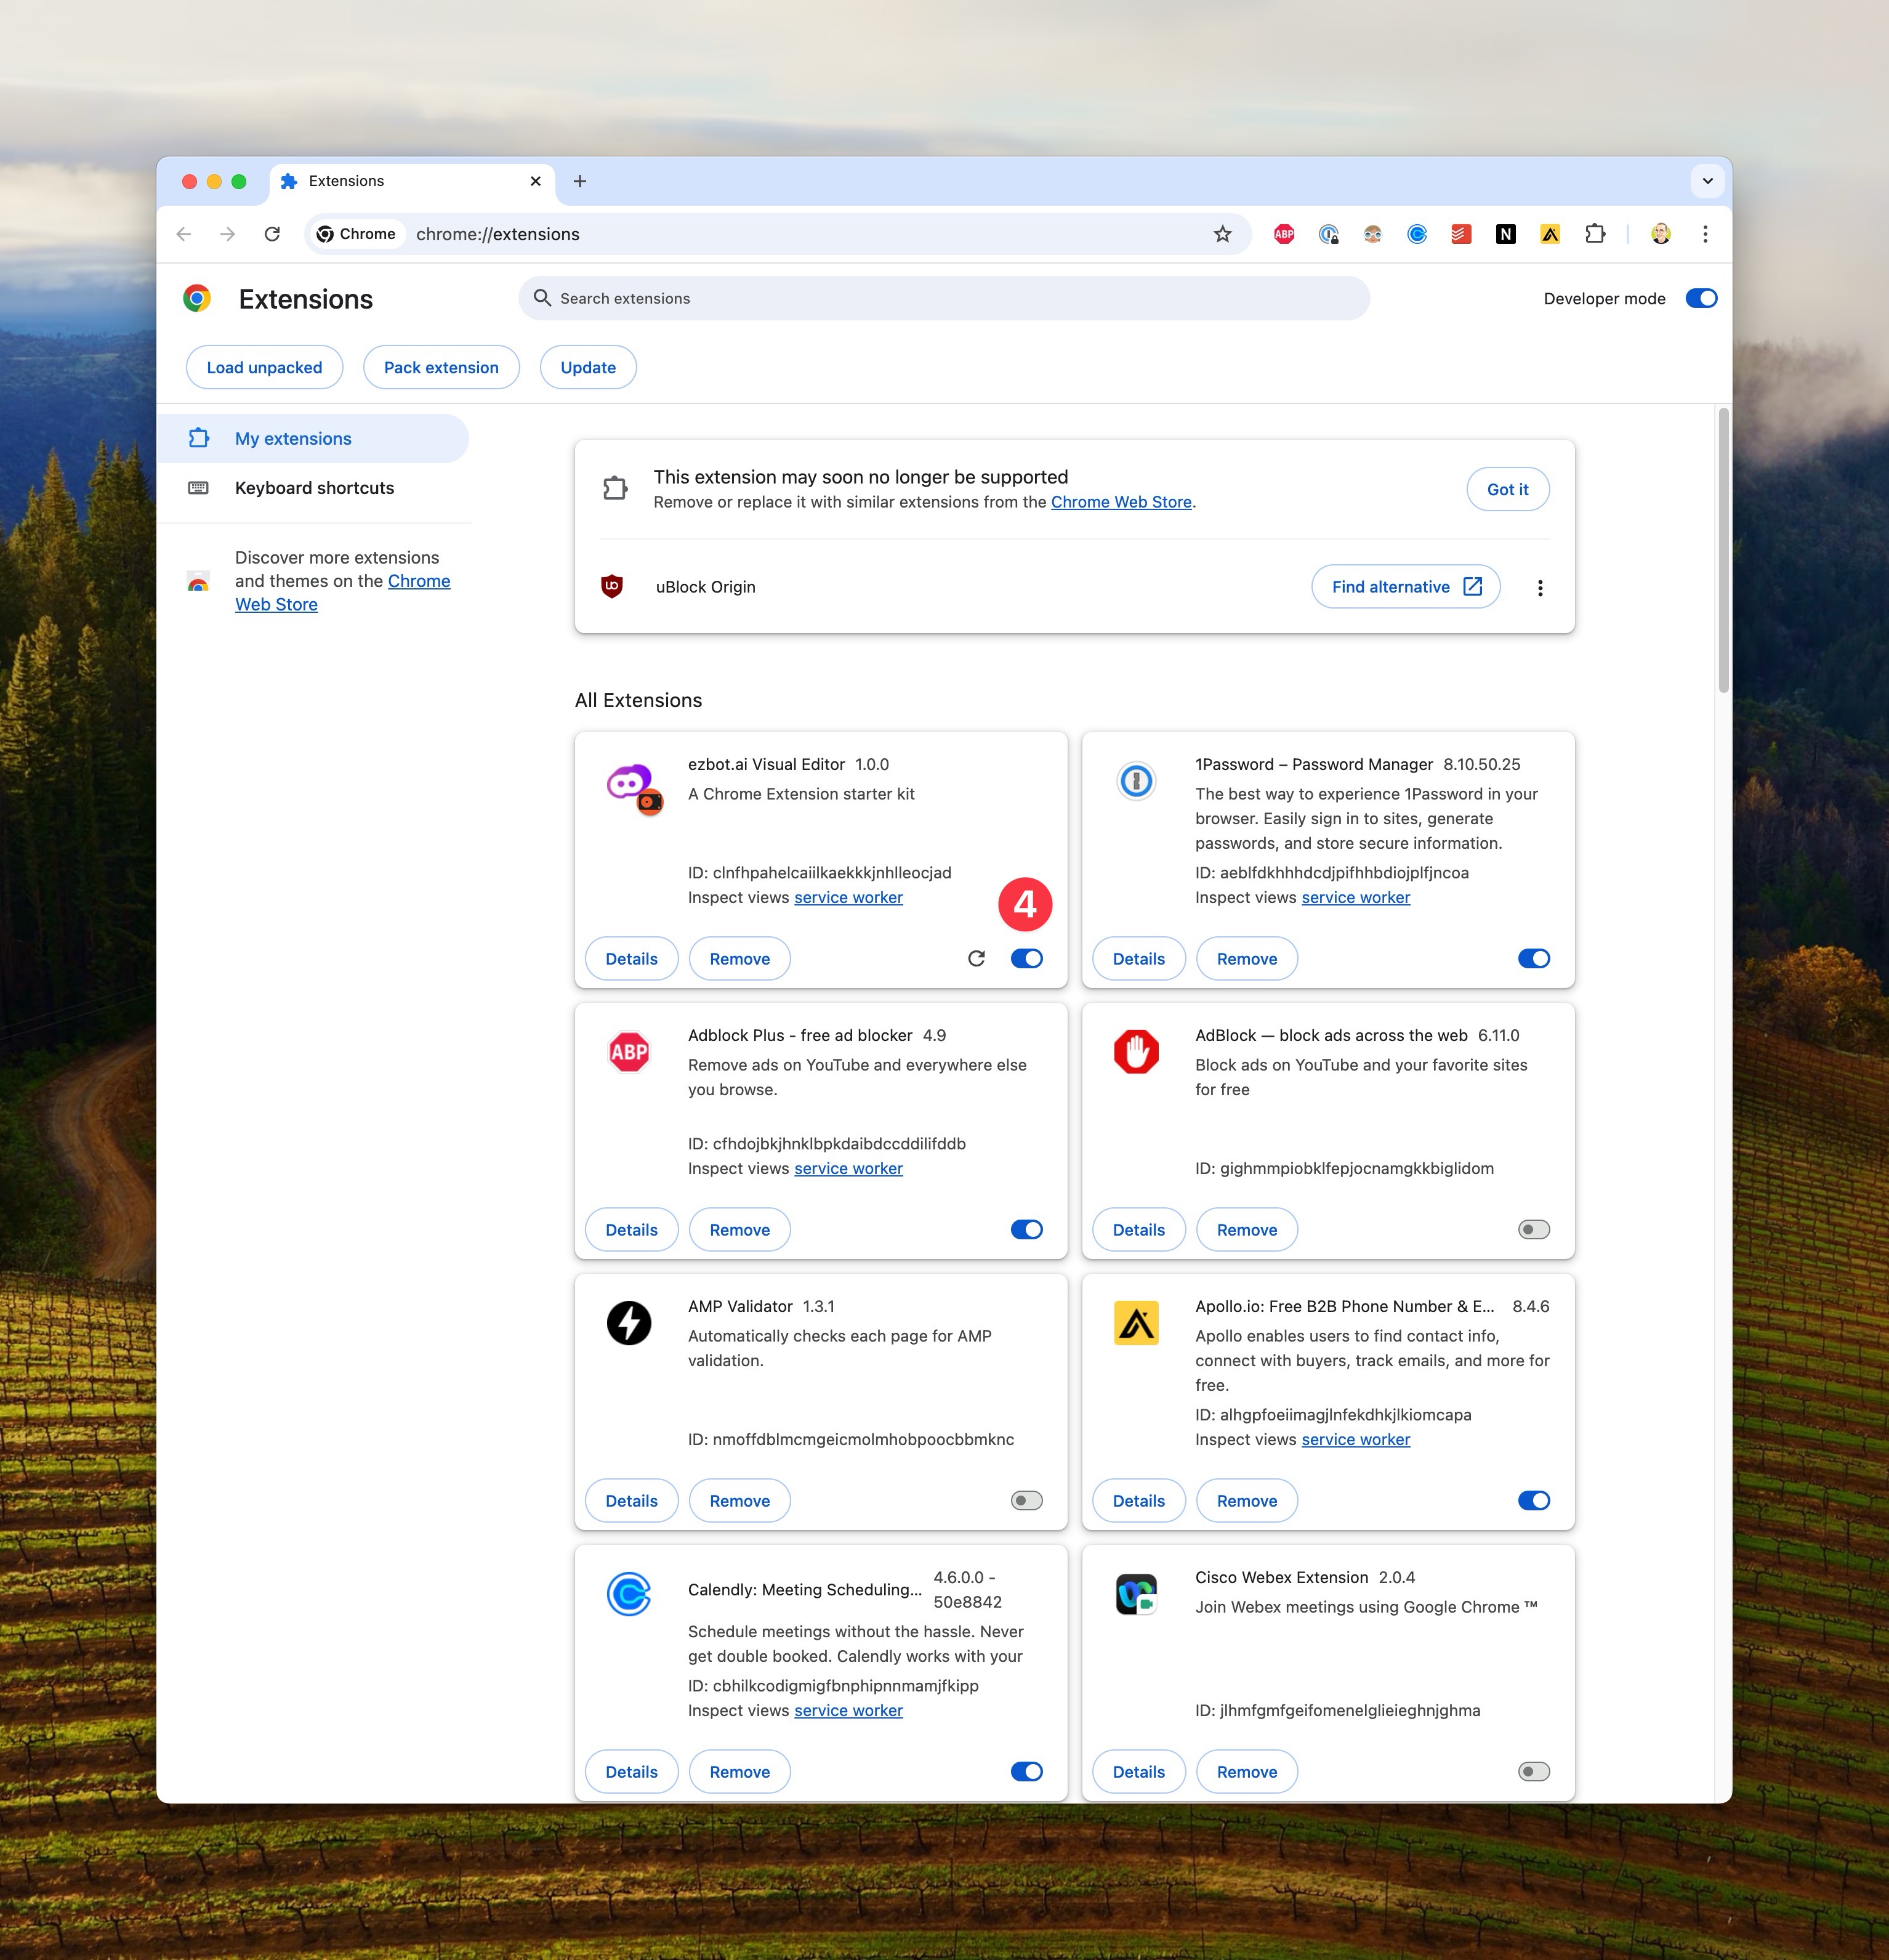Disable the 1Password extension toggle
The image size is (1889, 1960).
1534,958
